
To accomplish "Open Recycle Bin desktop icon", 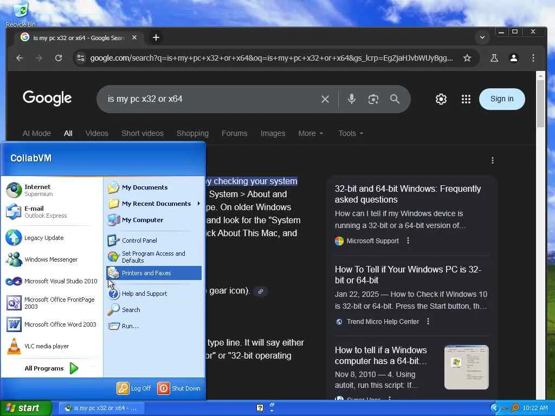I will coord(21,14).
